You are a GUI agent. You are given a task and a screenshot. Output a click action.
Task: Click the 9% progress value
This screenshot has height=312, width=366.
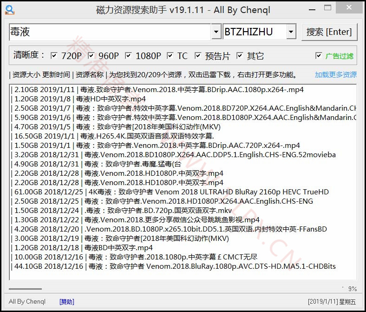pyautogui.click(x=353, y=289)
